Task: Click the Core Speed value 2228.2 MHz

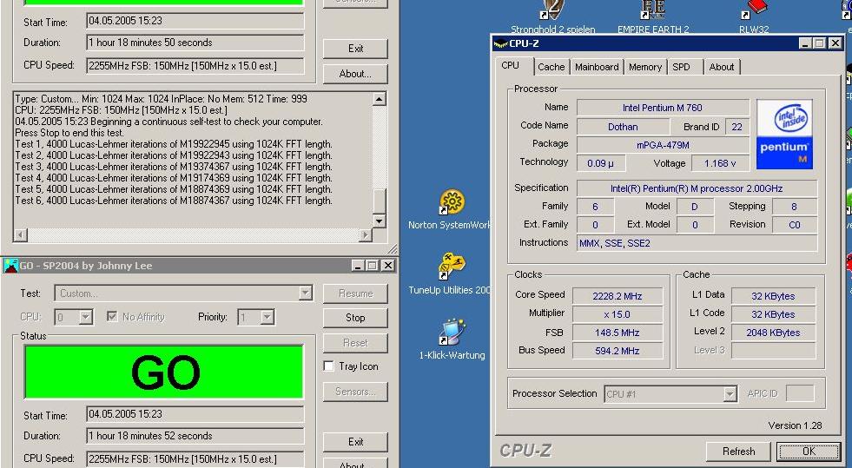Action: pyautogui.click(x=618, y=296)
